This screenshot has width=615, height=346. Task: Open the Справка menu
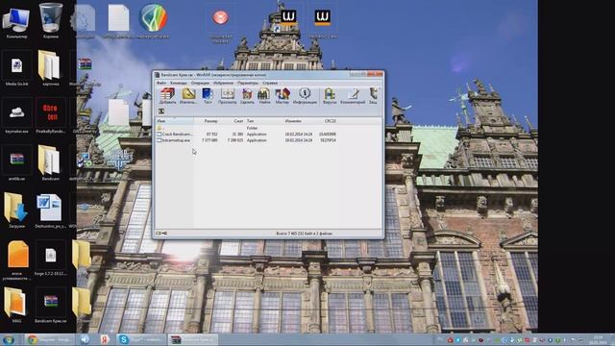pyautogui.click(x=270, y=84)
